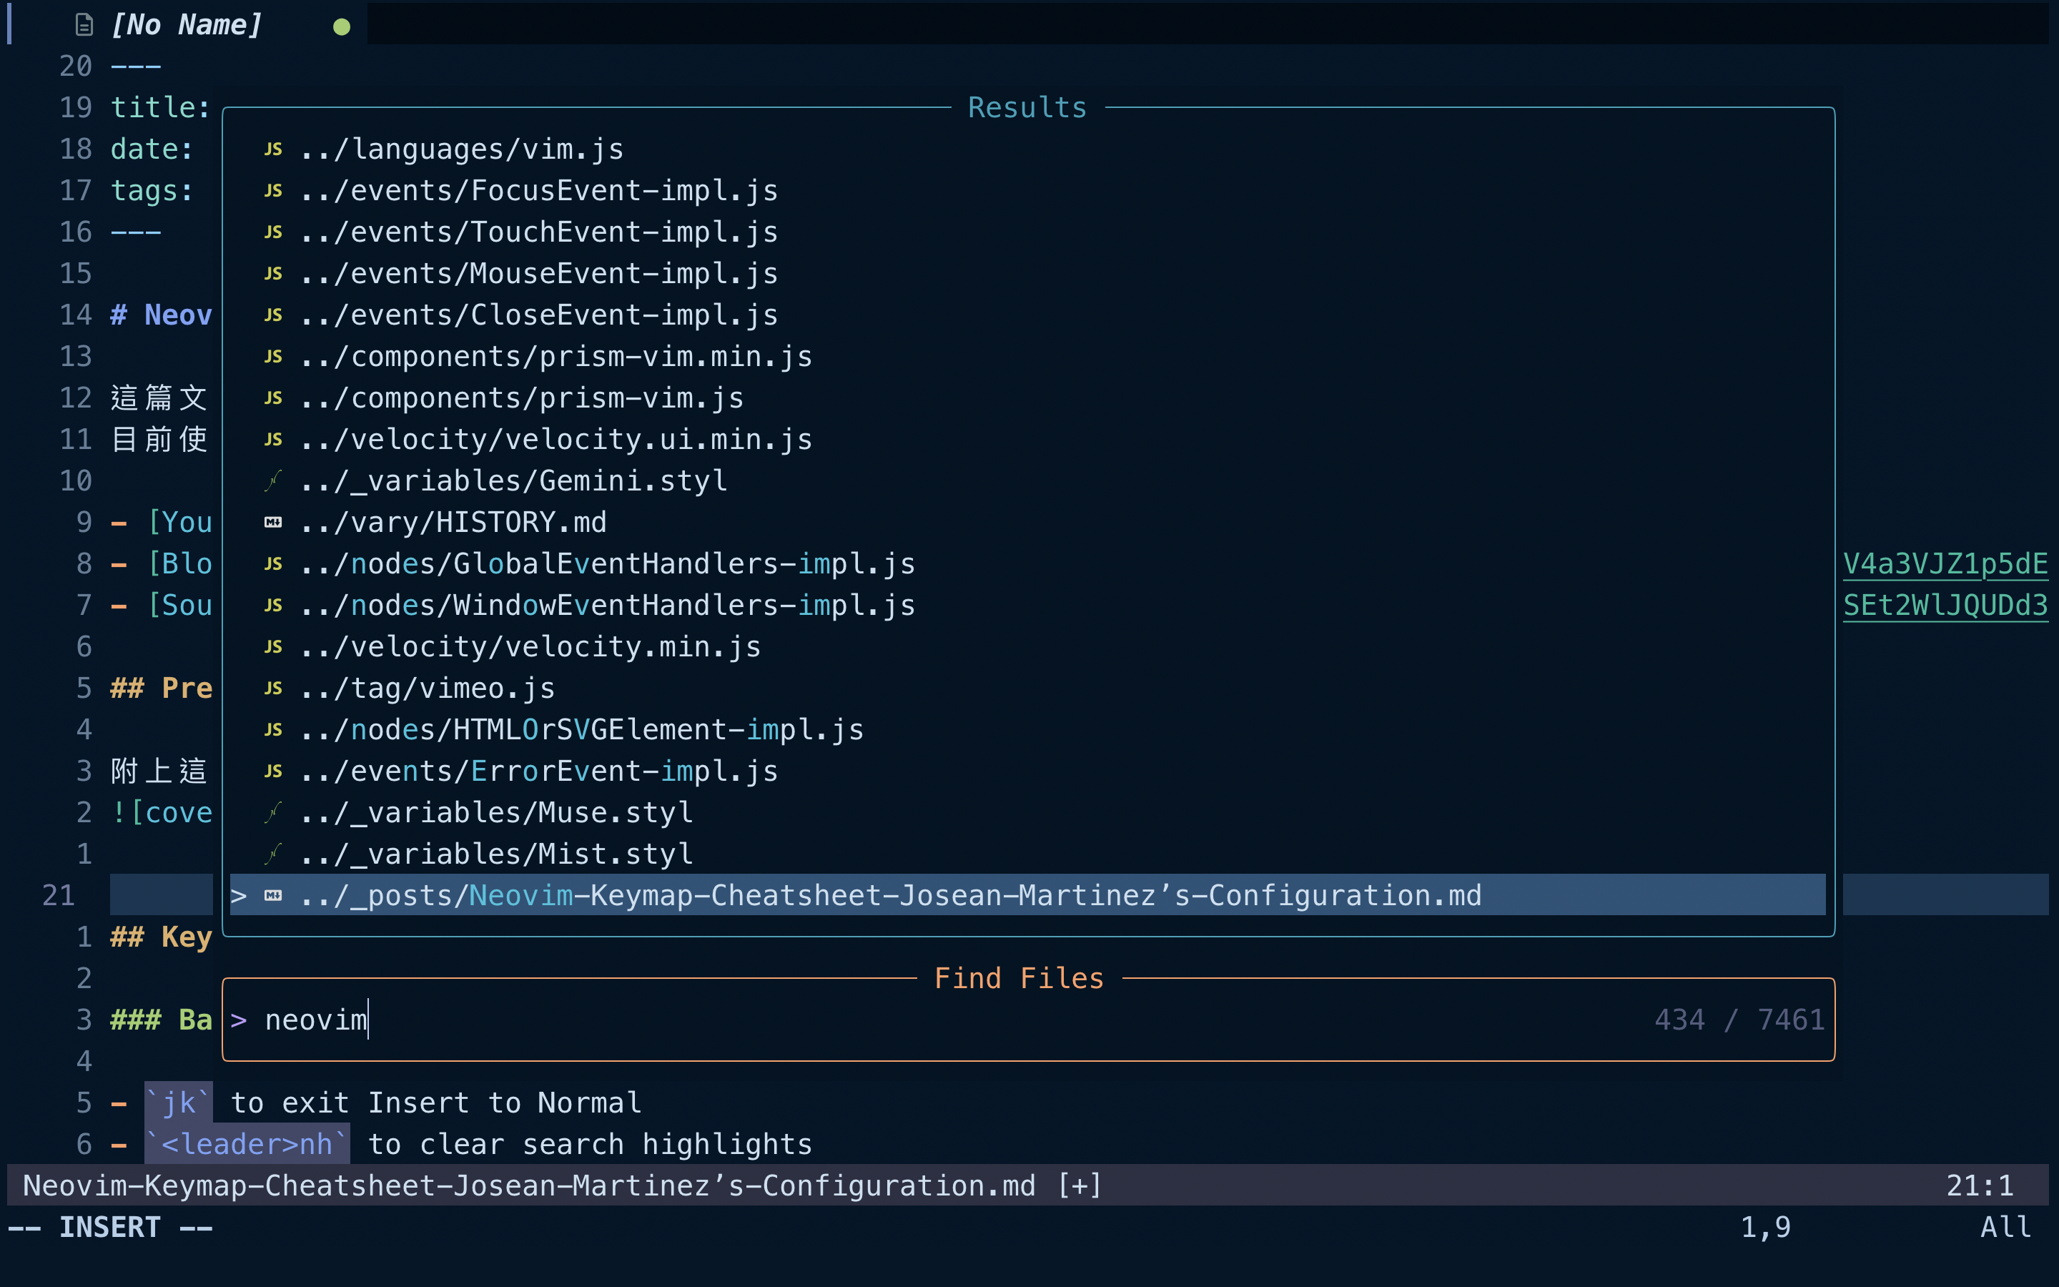Open ../events/FocusEvent-impl.js result
Image resolution: width=2059 pixels, height=1287 pixels.
click(x=538, y=191)
